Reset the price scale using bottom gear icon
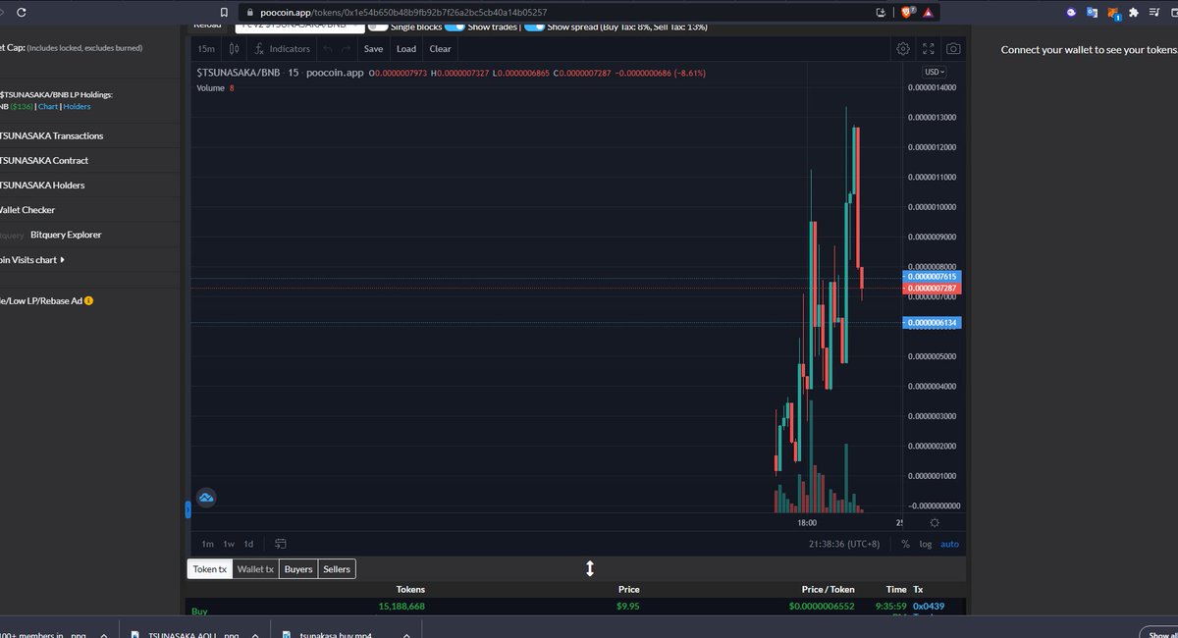 point(934,523)
